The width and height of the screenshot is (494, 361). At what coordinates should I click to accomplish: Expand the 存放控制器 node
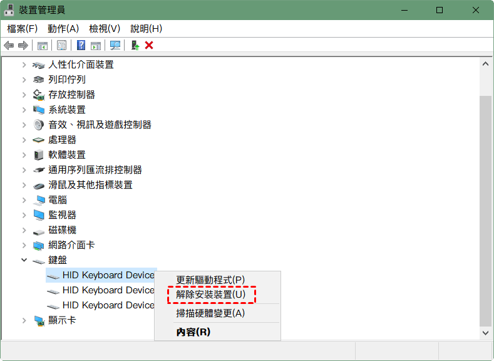tap(24, 95)
